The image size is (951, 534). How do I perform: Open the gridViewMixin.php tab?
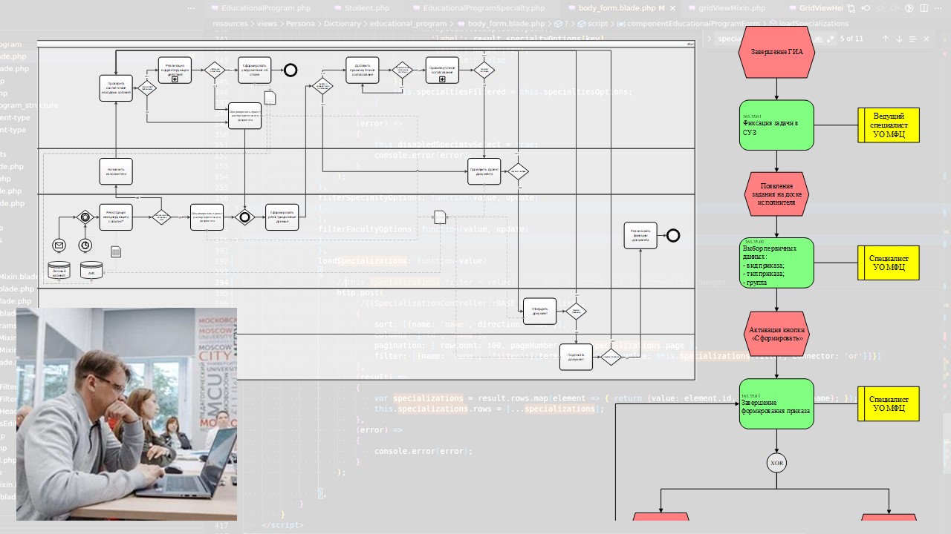tap(731, 8)
